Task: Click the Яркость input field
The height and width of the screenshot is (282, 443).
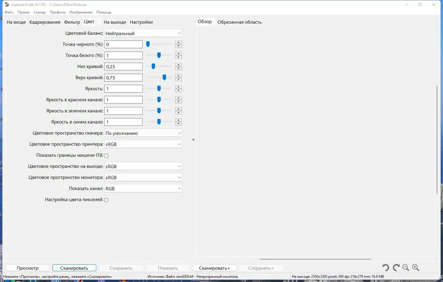Action: pos(123,89)
